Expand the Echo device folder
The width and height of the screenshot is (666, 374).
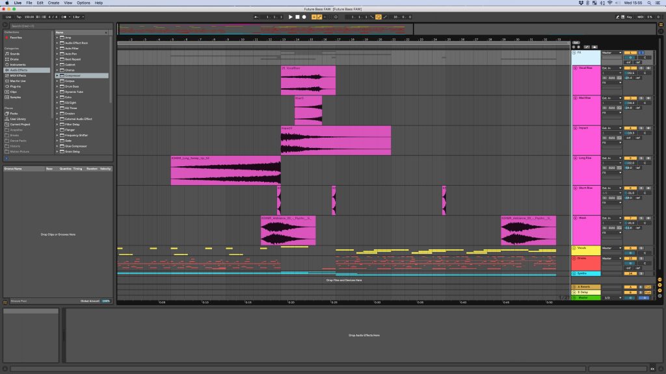click(57, 97)
